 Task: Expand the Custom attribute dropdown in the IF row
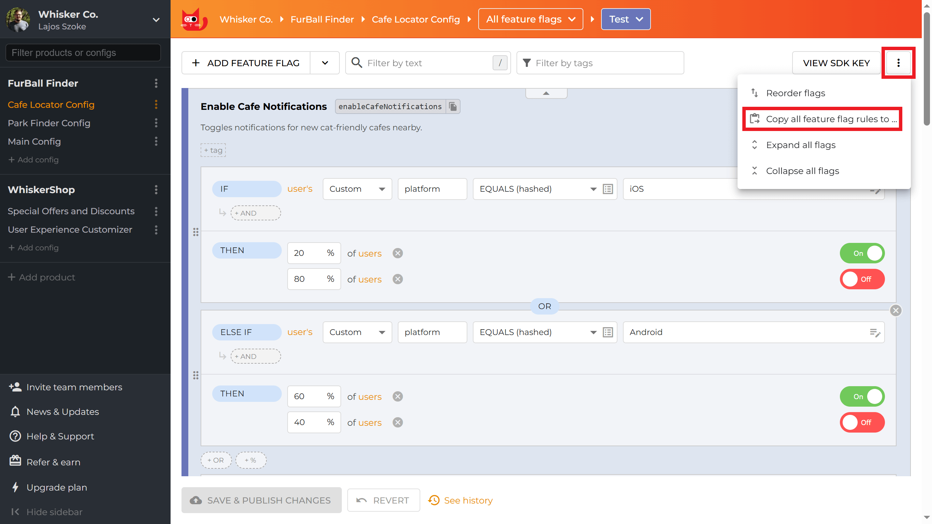(357, 189)
